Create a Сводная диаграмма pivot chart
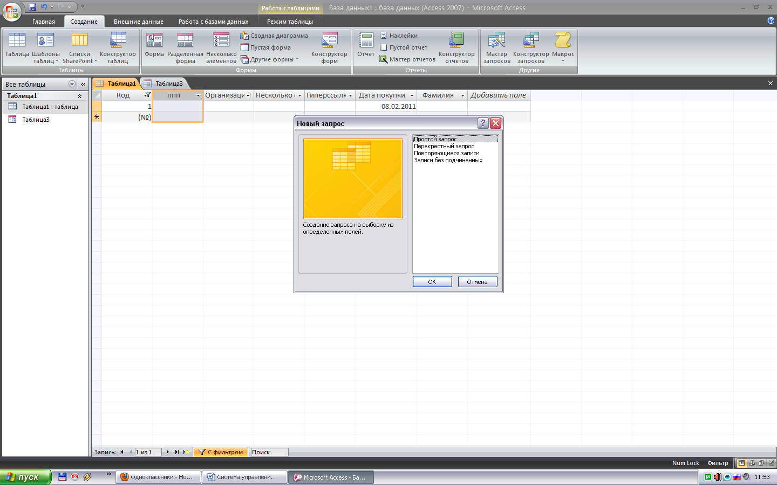The width and height of the screenshot is (777, 485). (x=274, y=36)
